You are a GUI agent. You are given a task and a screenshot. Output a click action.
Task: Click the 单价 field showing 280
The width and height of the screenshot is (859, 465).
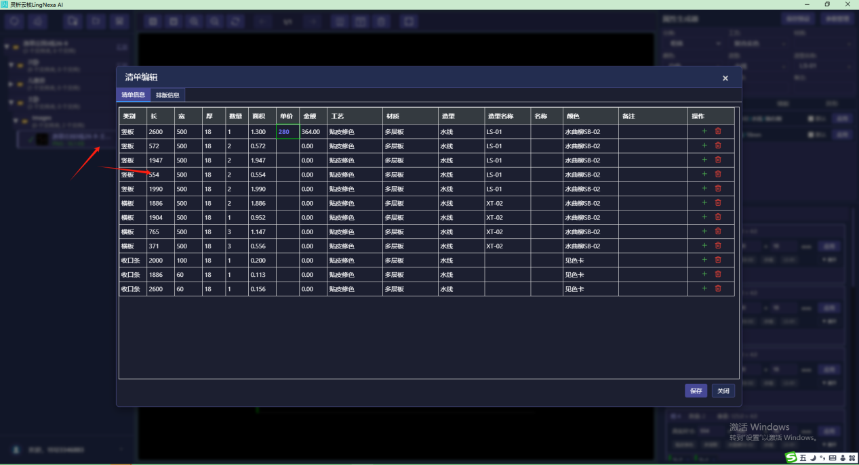[287, 131]
